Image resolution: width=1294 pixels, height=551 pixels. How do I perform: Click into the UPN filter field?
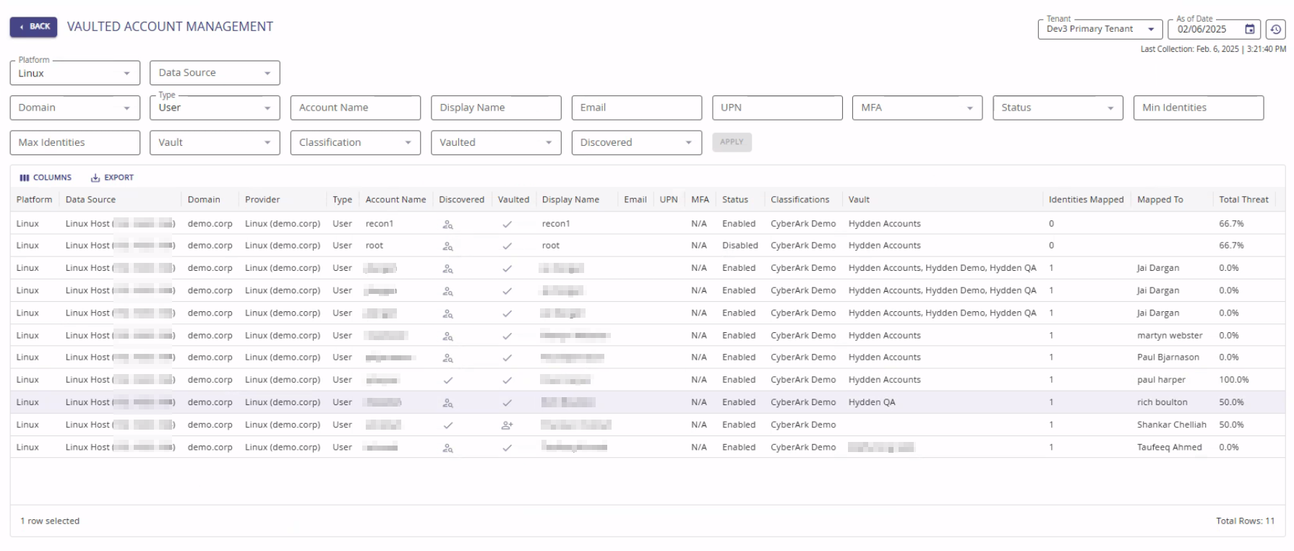pos(777,108)
